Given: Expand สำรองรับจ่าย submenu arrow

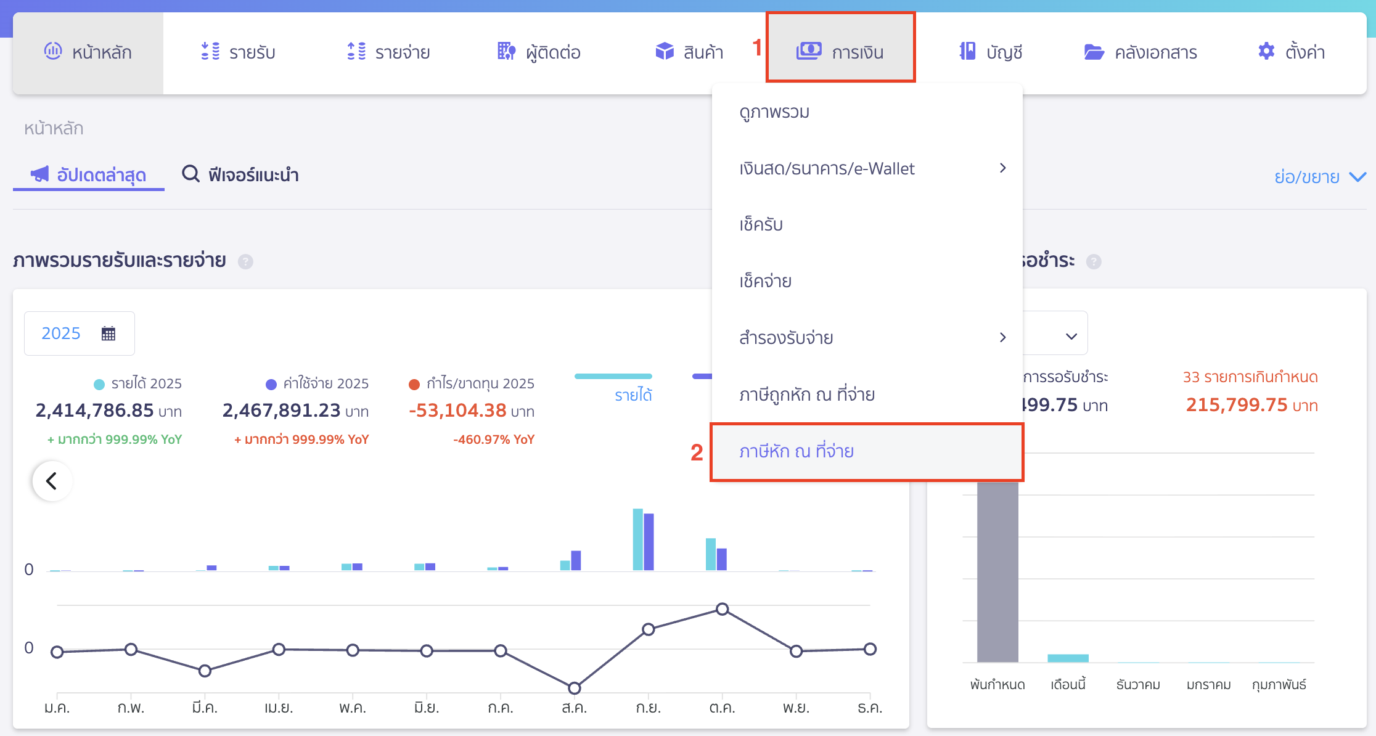Looking at the screenshot, I should (x=1002, y=337).
